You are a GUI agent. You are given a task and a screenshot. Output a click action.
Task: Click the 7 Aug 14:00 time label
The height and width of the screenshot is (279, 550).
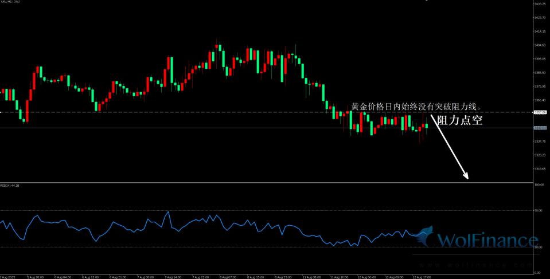click(173, 277)
